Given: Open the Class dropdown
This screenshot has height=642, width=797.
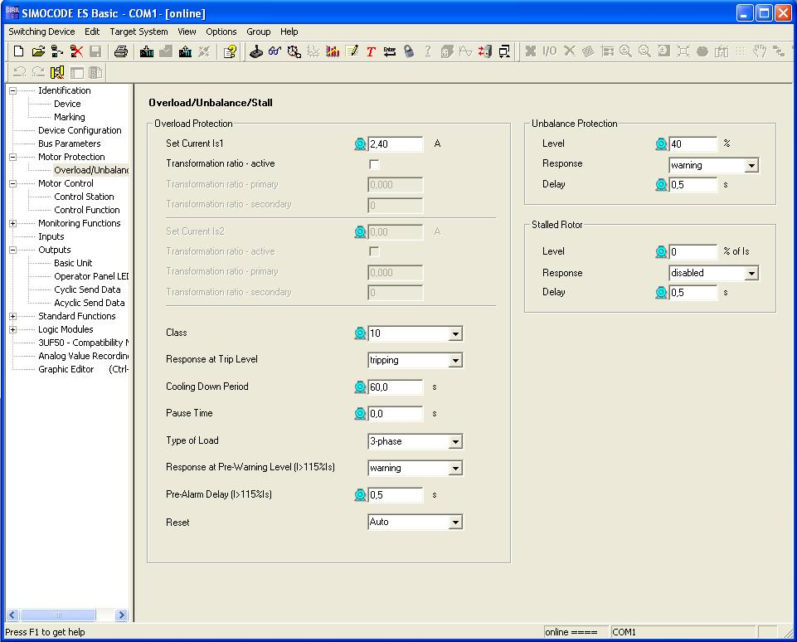Looking at the screenshot, I should [x=455, y=333].
